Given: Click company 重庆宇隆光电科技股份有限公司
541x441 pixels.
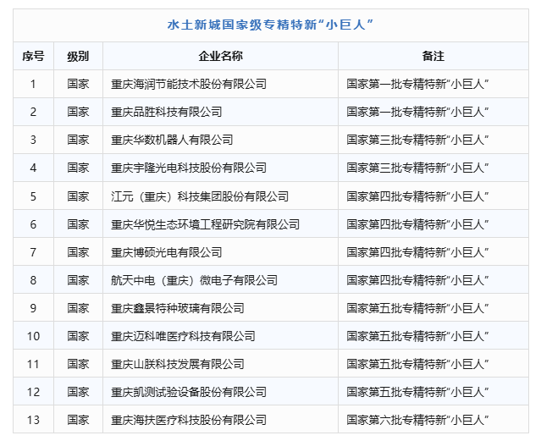Looking at the screenshot, I should [x=189, y=168].
